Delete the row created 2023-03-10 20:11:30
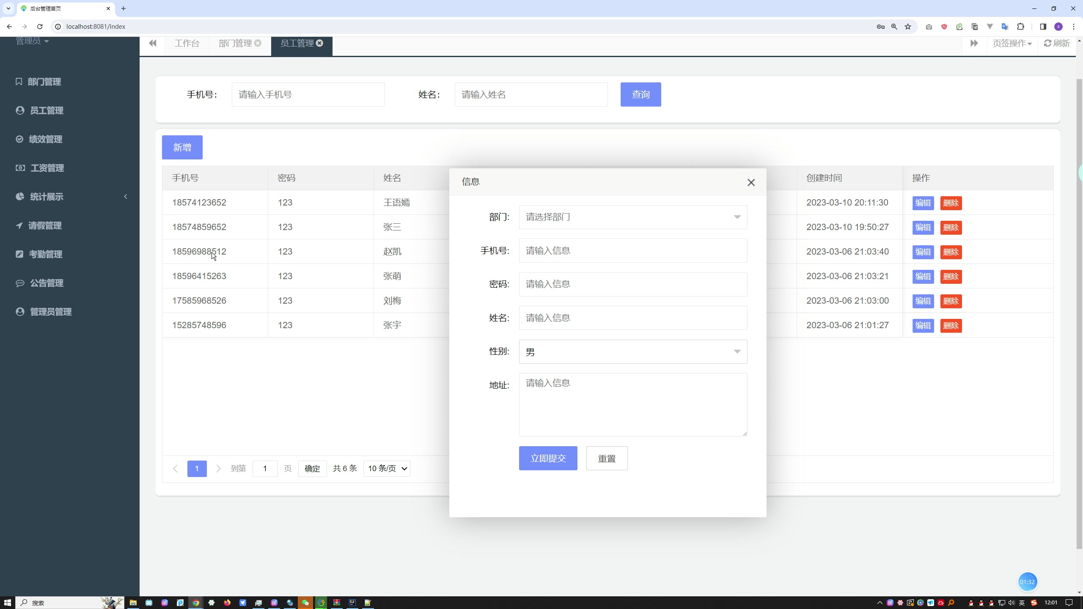The height and width of the screenshot is (609, 1083). [951, 203]
